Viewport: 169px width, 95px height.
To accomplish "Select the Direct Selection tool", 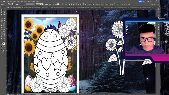I will pyautogui.click(x=4, y=10).
